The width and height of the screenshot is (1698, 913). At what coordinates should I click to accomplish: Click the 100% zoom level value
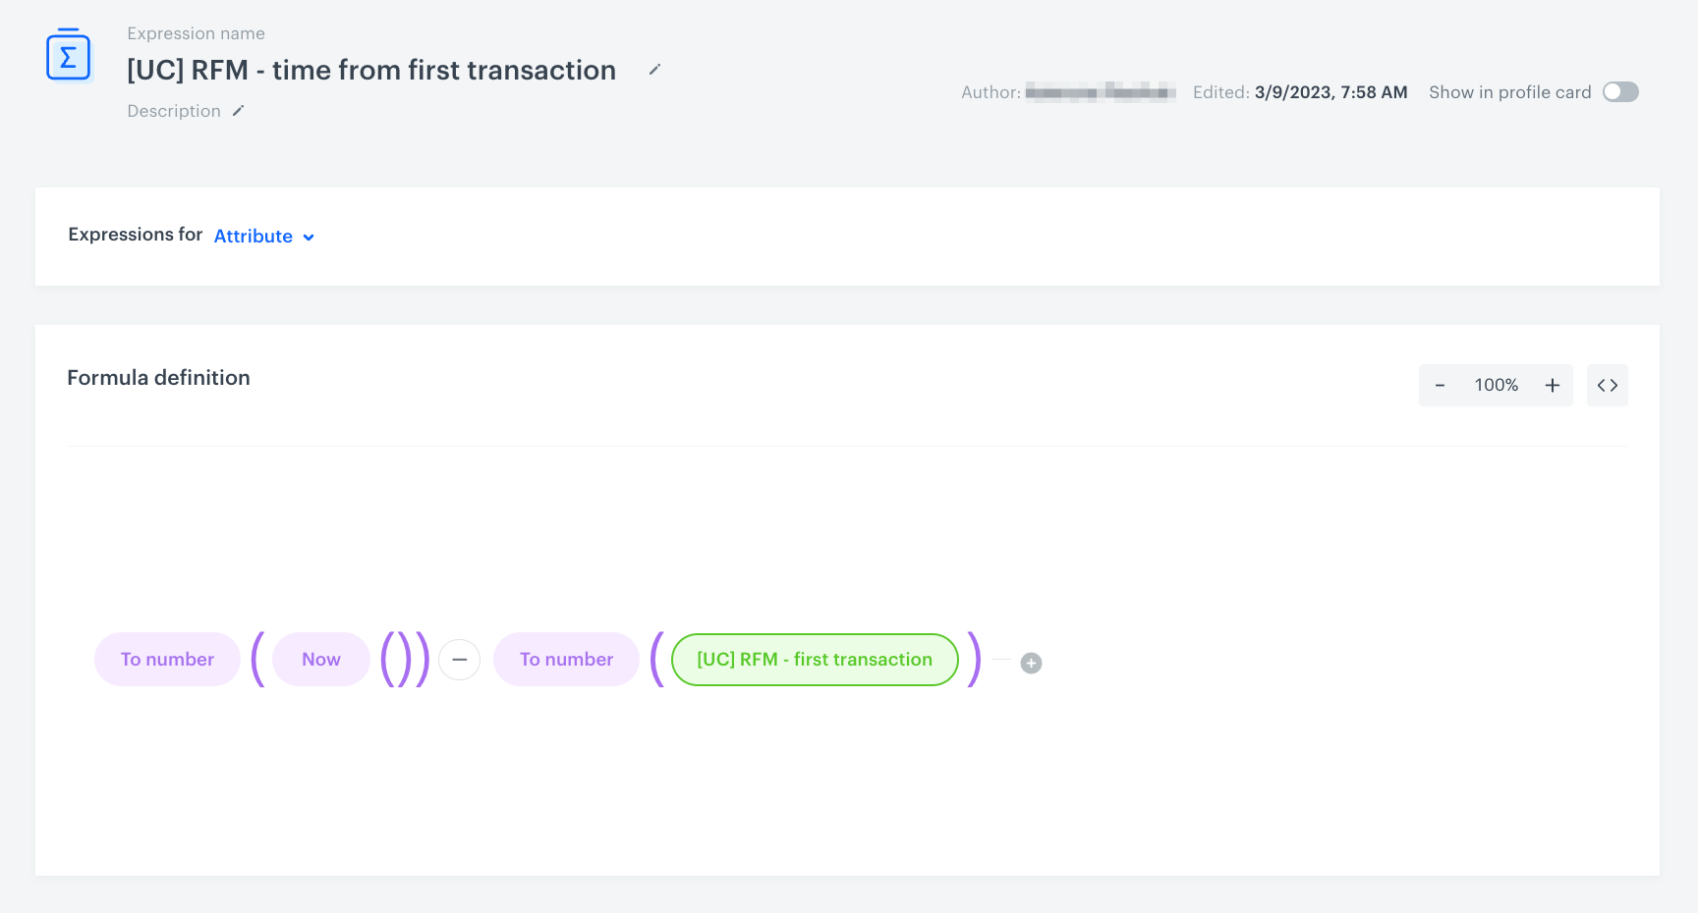1496,385
